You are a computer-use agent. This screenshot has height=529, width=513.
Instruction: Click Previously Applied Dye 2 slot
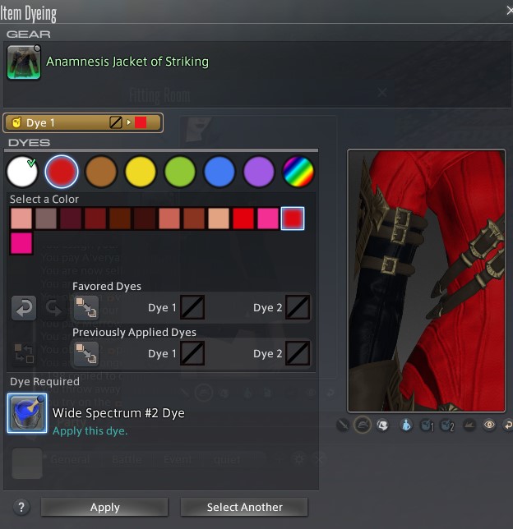point(298,353)
